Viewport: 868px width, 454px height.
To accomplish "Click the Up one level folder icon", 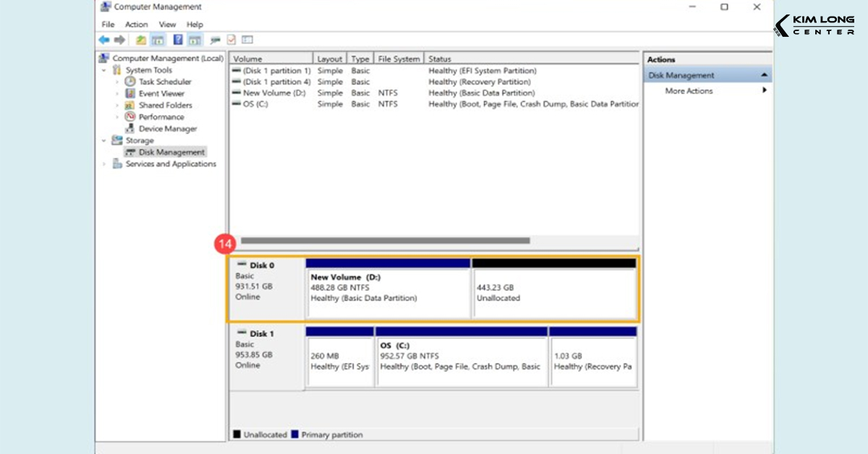I will coord(141,40).
